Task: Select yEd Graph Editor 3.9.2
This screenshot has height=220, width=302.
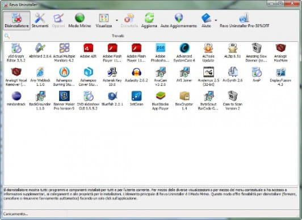Action: click(16, 53)
